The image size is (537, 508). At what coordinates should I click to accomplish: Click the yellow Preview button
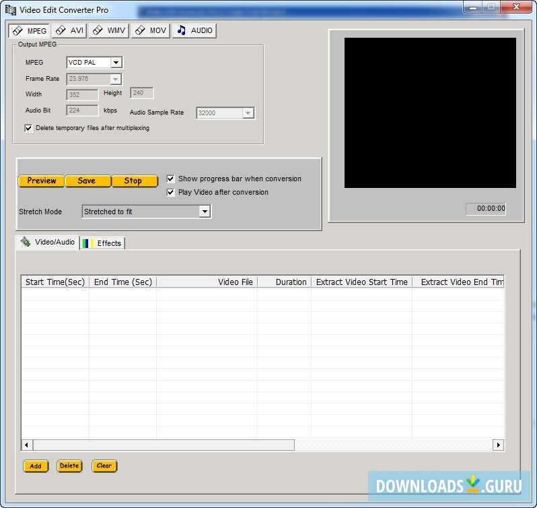coord(42,181)
